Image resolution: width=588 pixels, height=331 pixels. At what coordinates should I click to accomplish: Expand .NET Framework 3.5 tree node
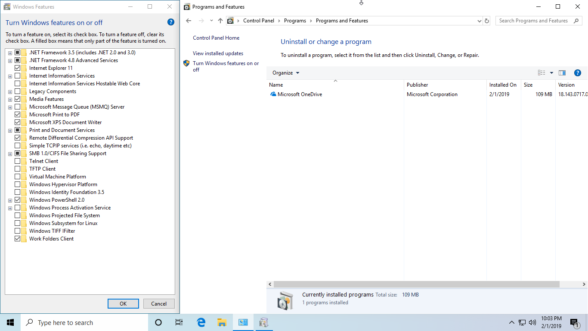10,53
